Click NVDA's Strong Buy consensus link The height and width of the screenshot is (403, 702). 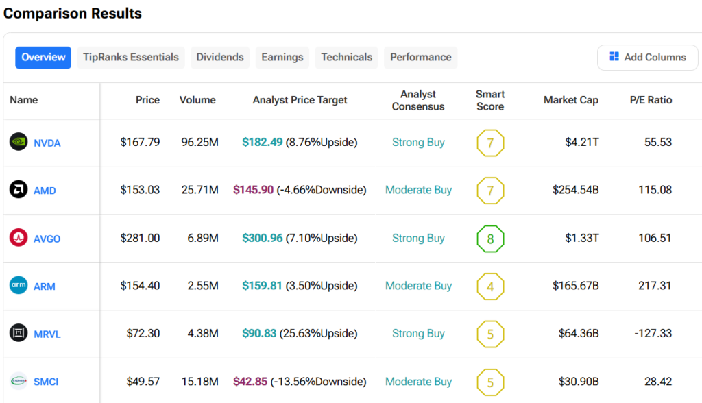tap(418, 143)
